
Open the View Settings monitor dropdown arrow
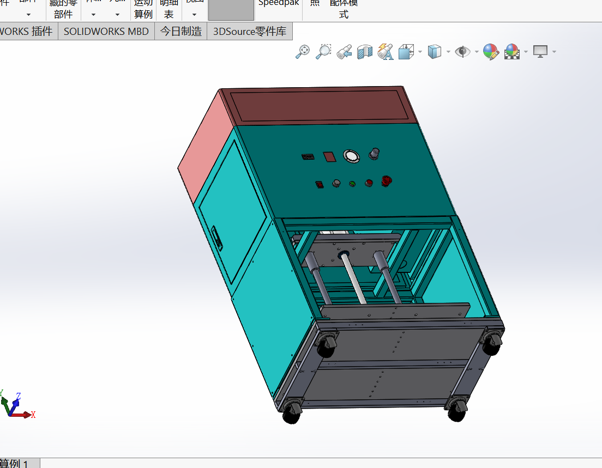(x=554, y=52)
